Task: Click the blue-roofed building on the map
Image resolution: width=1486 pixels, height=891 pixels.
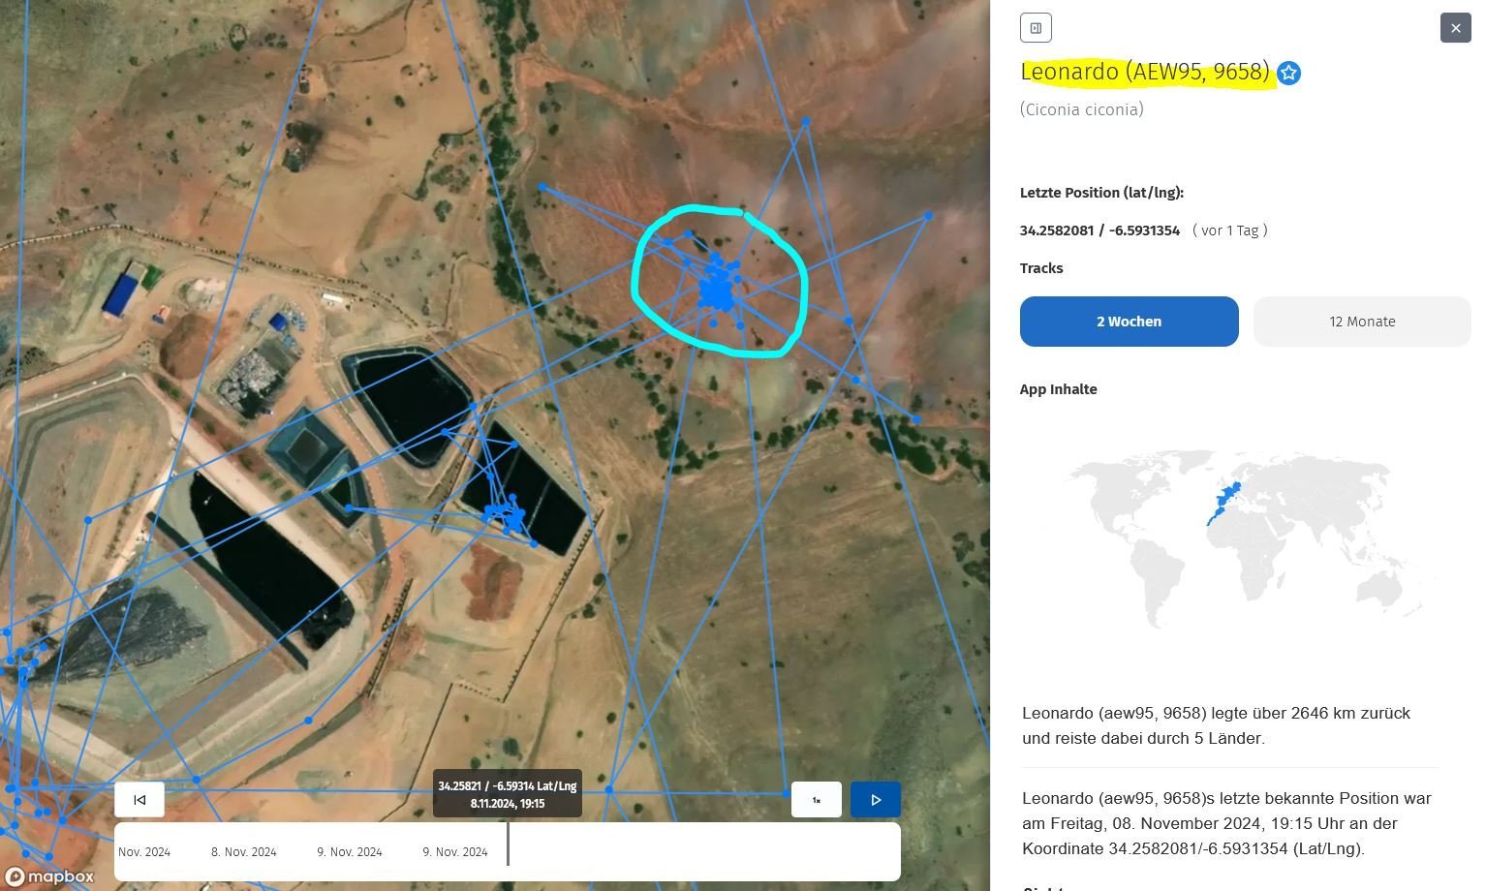Action: pyautogui.click(x=121, y=294)
